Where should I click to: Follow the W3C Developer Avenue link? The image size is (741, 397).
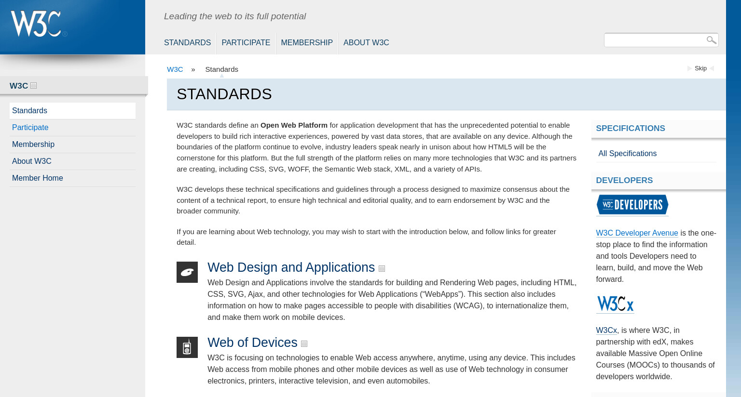(637, 233)
